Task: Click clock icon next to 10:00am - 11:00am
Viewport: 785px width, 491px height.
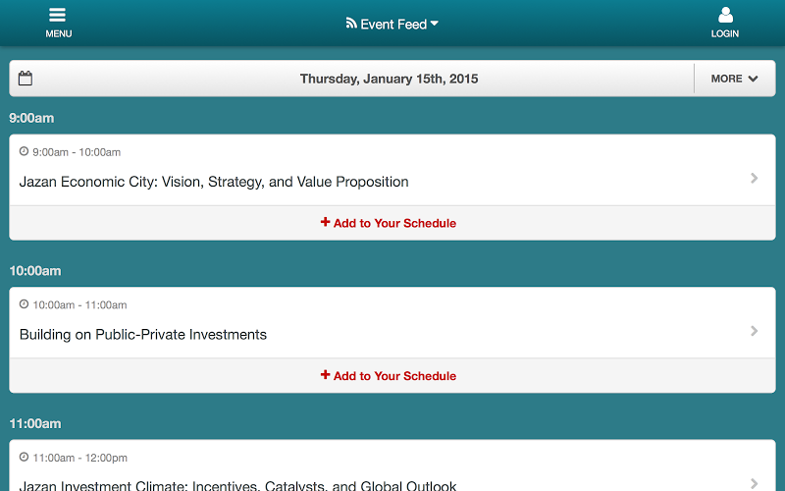Action: coord(24,304)
